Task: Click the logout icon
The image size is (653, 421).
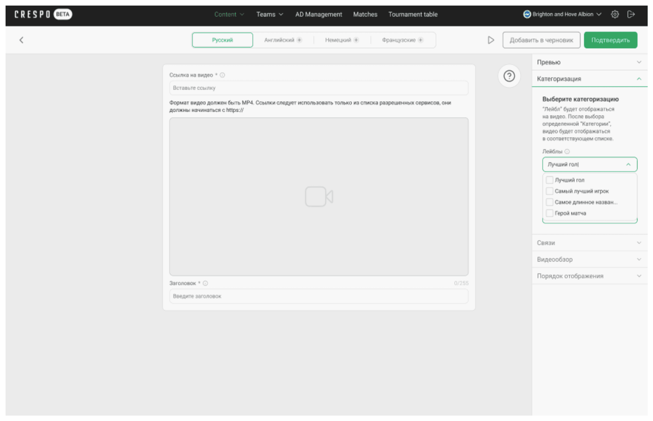Action: pyautogui.click(x=631, y=14)
